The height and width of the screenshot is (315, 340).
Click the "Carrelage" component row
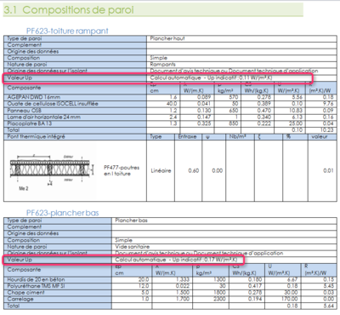[x=170, y=299]
